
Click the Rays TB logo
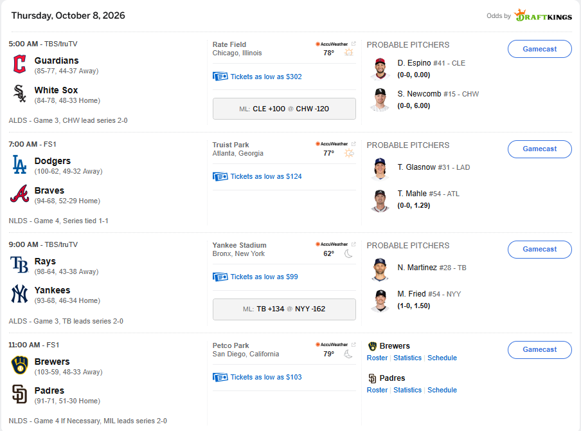[x=20, y=264]
